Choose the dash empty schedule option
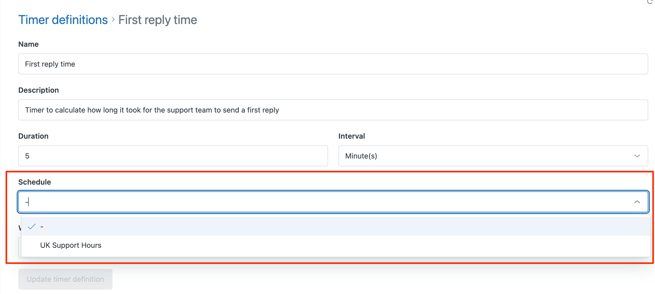Screen dimensions: 655x294 [x=336, y=226]
